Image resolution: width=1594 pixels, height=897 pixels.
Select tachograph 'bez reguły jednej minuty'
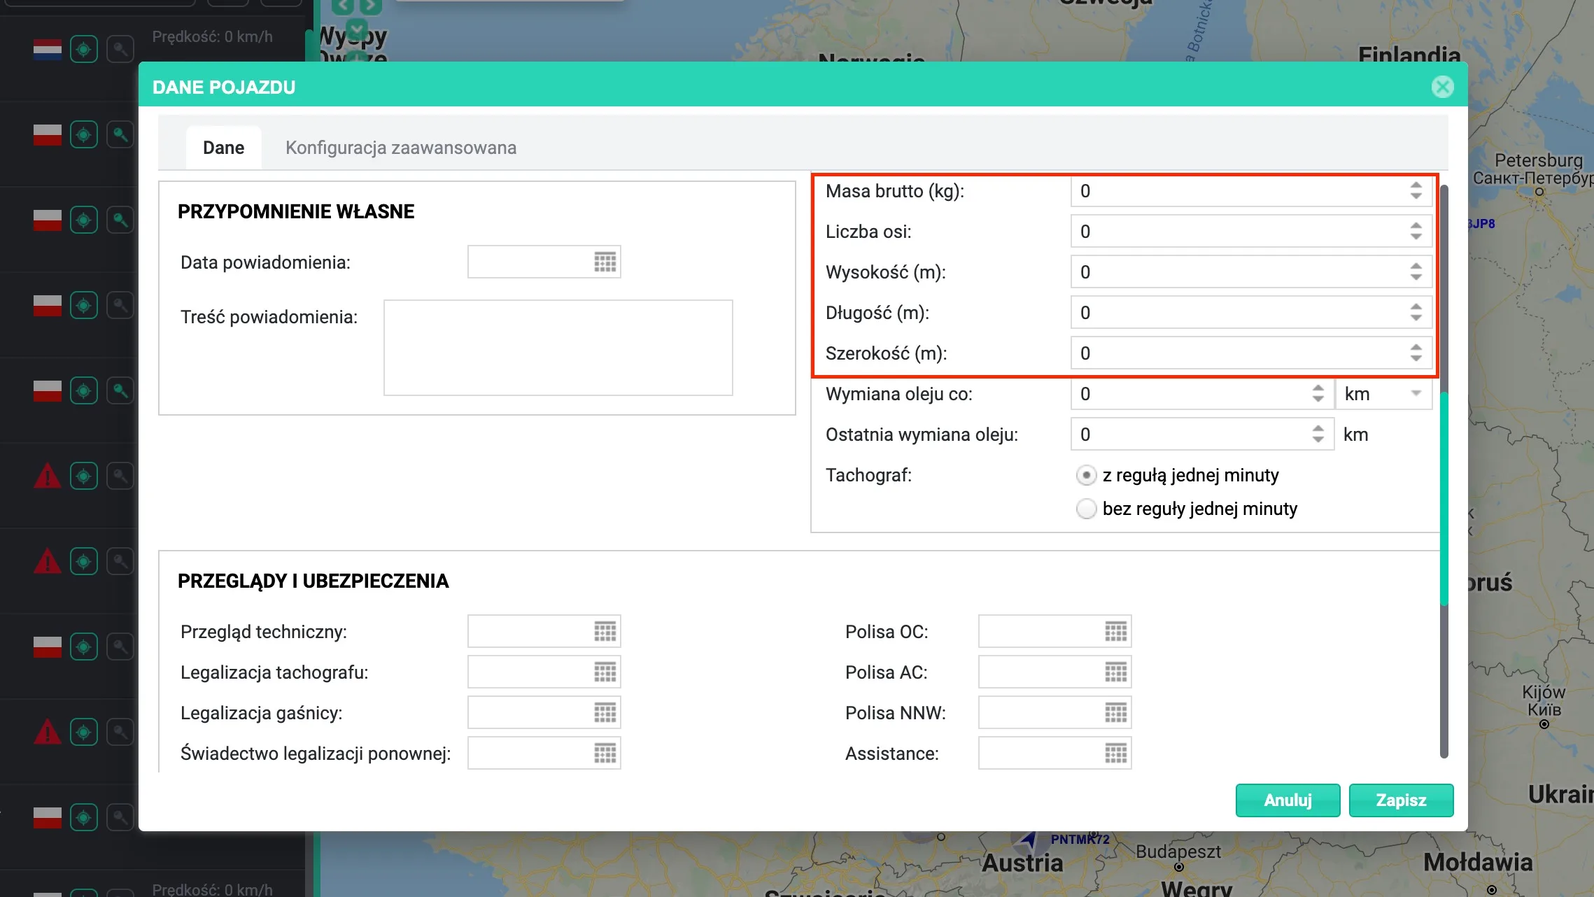tap(1086, 509)
